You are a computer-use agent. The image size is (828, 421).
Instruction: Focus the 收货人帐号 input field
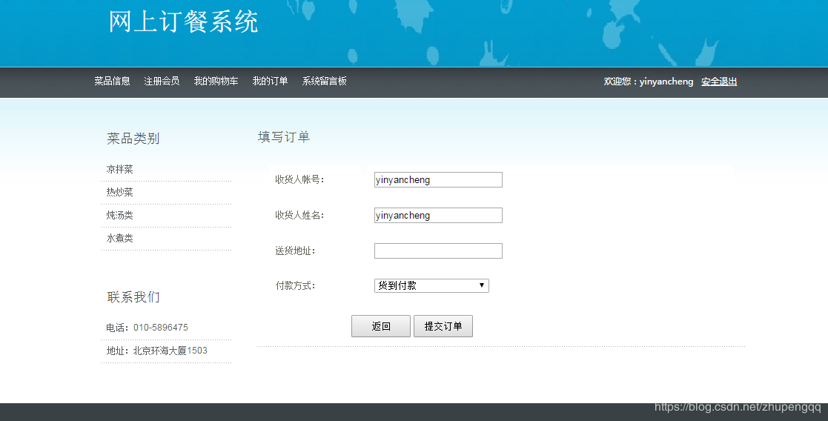pyautogui.click(x=438, y=179)
